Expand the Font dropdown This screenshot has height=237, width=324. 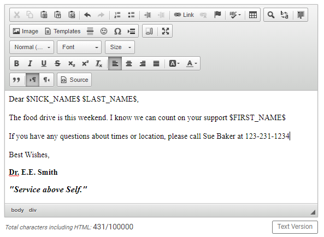pos(79,48)
